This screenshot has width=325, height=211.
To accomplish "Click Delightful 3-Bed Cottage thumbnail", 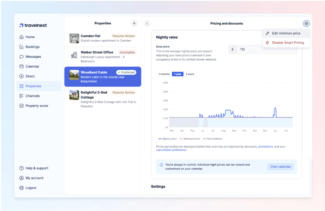I will point(74,95).
